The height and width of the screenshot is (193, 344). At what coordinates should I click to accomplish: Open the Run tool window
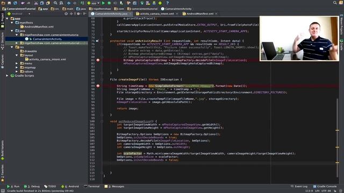click(13, 187)
